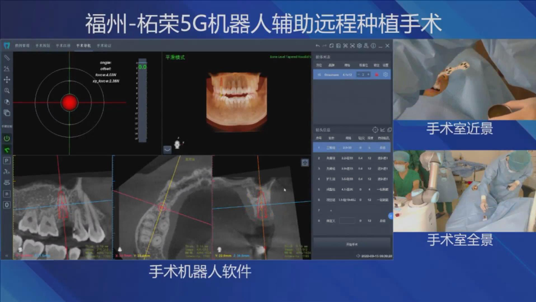536x302 pixels.
Task: Toggle the green robot power button
Action: click(7, 139)
